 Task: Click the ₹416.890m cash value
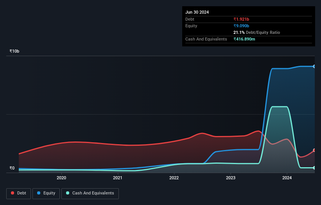[244, 39]
